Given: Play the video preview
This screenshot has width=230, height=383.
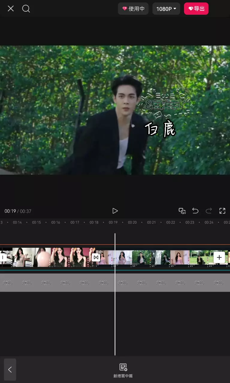Looking at the screenshot, I should [115, 211].
